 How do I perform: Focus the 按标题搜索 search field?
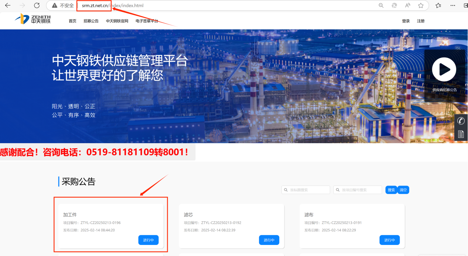pyautogui.click(x=306, y=190)
